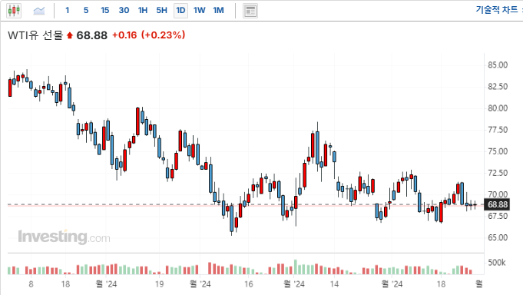Click the date label 19 on time axis

[160, 284]
